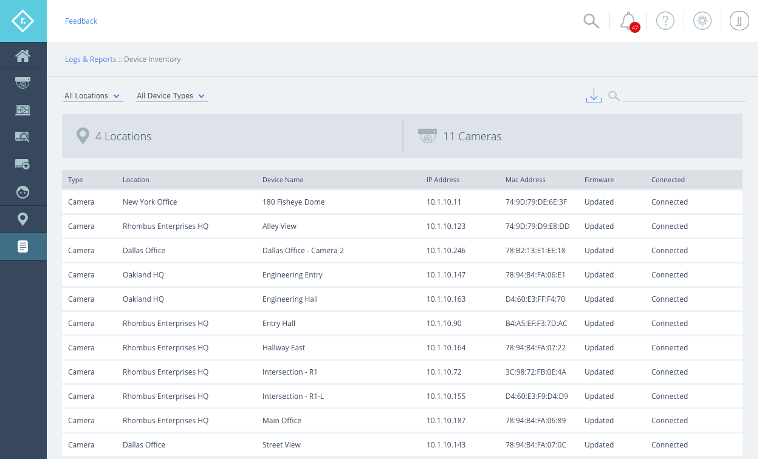This screenshot has height=459, width=765.
Task: Open the magnifier search icon in the sidebar
Action: [x=23, y=137]
